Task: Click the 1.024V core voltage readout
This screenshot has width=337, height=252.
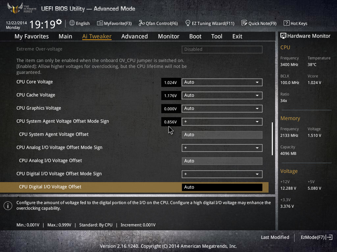Action: (x=171, y=82)
